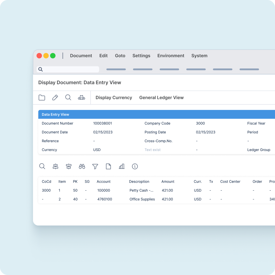The width and height of the screenshot is (275, 275).
Task: Open the Settings menu
Action: coord(141,56)
